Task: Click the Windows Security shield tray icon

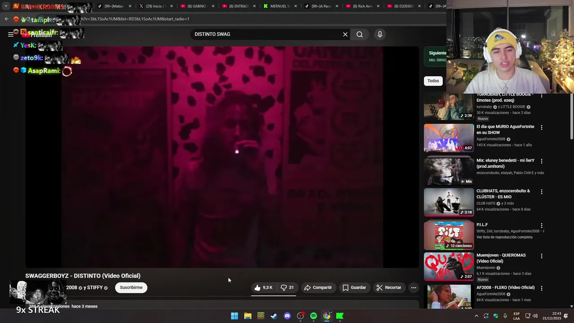Action: tap(496, 316)
